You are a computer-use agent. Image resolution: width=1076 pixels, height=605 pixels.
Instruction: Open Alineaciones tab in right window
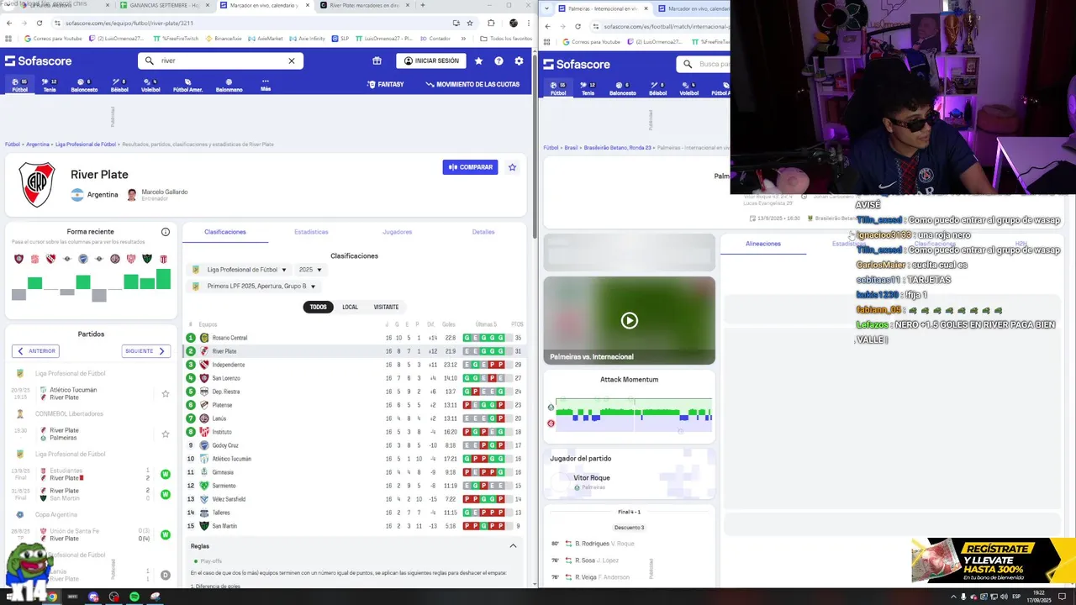tap(763, 244)
